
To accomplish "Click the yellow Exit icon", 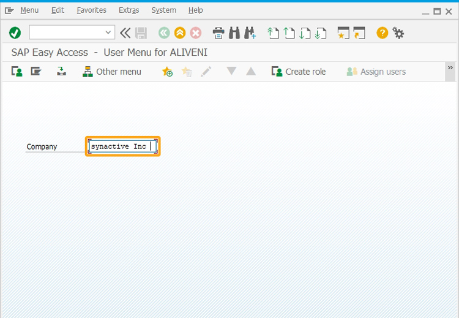I will click(x=180, y=33).
